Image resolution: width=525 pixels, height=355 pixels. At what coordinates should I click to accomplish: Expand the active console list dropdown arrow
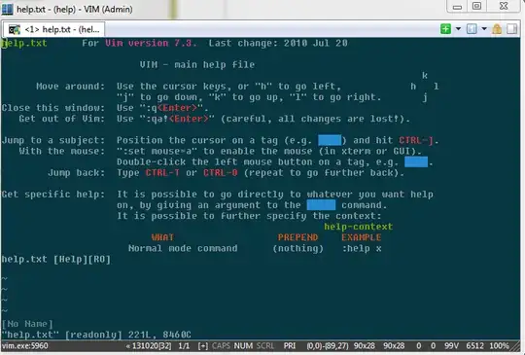click(484, 29)
